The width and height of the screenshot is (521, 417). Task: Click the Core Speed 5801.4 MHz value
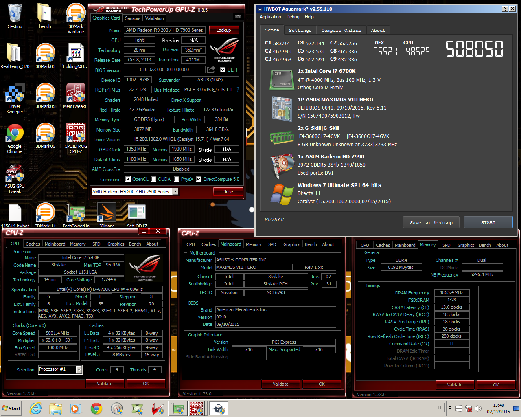pyautogui.click(x=57, y=333)
